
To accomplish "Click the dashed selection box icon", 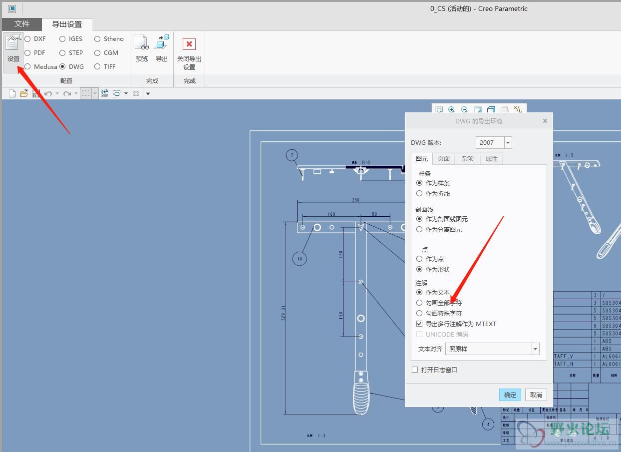I will pyautogui.click(x=86, y=93).
